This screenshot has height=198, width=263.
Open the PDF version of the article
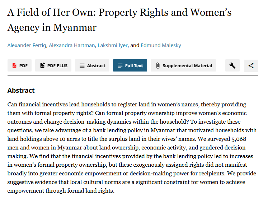(x=19, y=65)
